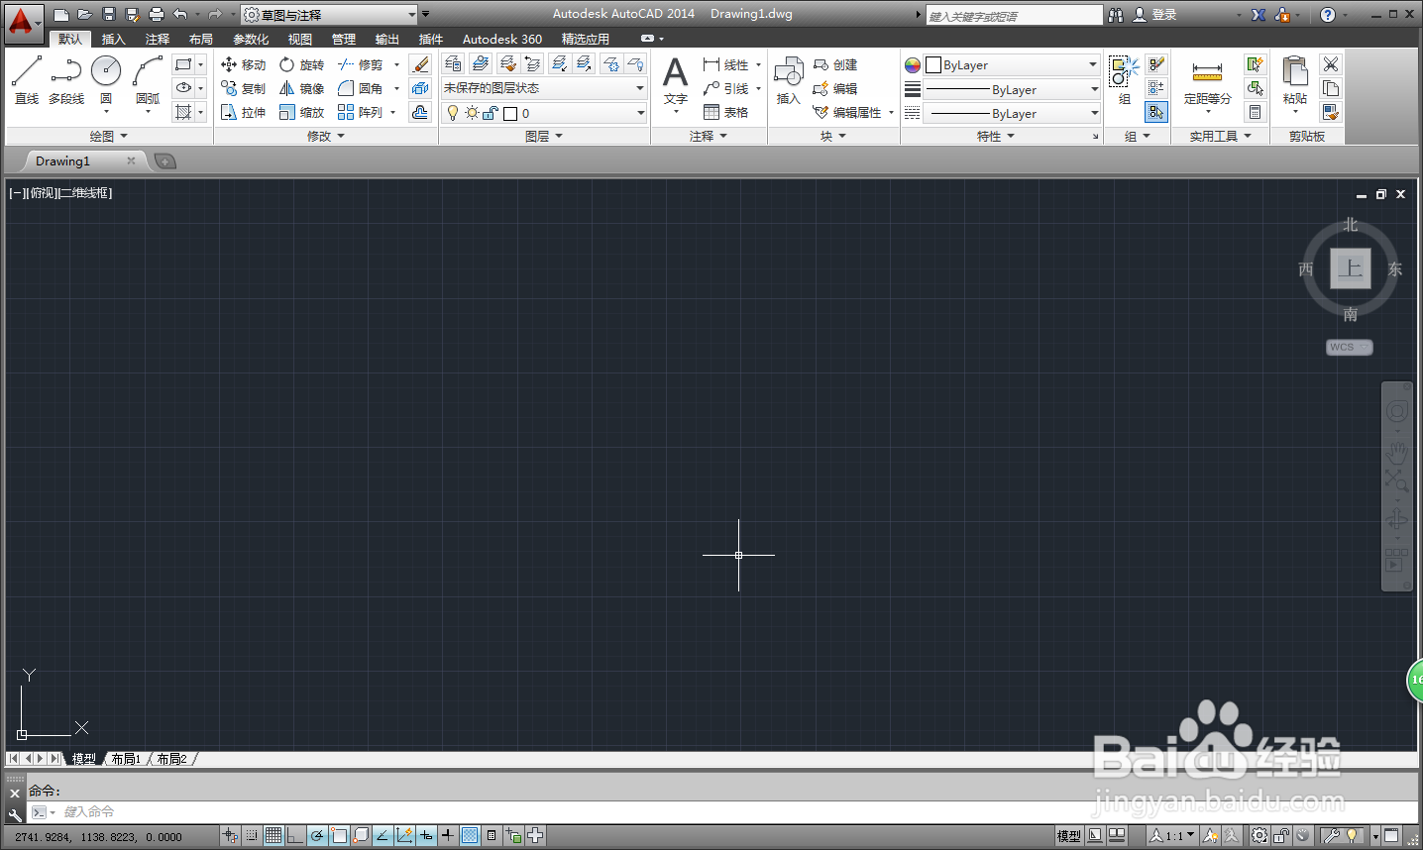The image size is (1423, 850).
Task: Expand the 图层 panel
Action: pyautogui.click(x=544, y=136)
